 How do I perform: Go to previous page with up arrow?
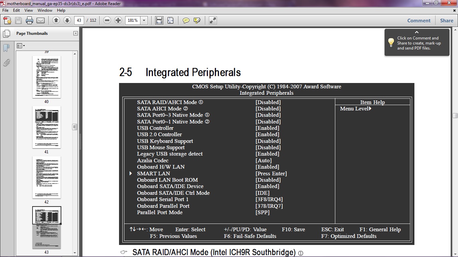point(56,20)
